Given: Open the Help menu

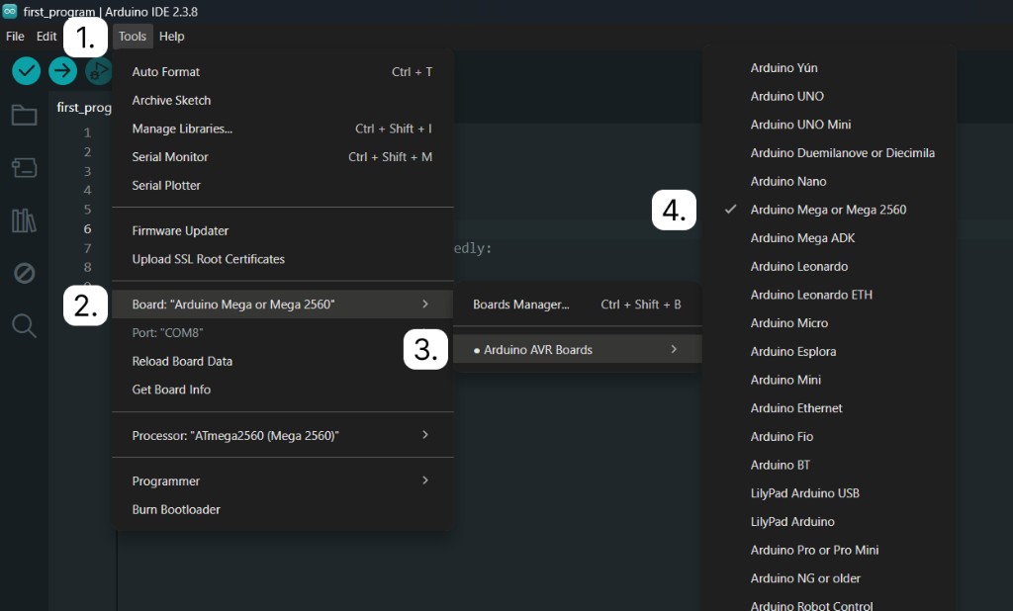Looking at the screenshot, I should point(172,37).
